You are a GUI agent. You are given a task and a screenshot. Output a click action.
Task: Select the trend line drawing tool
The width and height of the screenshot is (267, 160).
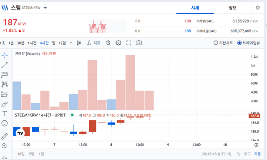pyautogui.click(x=5, y=65)
